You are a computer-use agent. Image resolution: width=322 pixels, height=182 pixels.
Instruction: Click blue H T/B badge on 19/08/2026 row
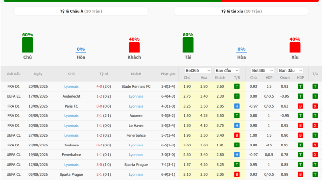(x=237, y=155)
